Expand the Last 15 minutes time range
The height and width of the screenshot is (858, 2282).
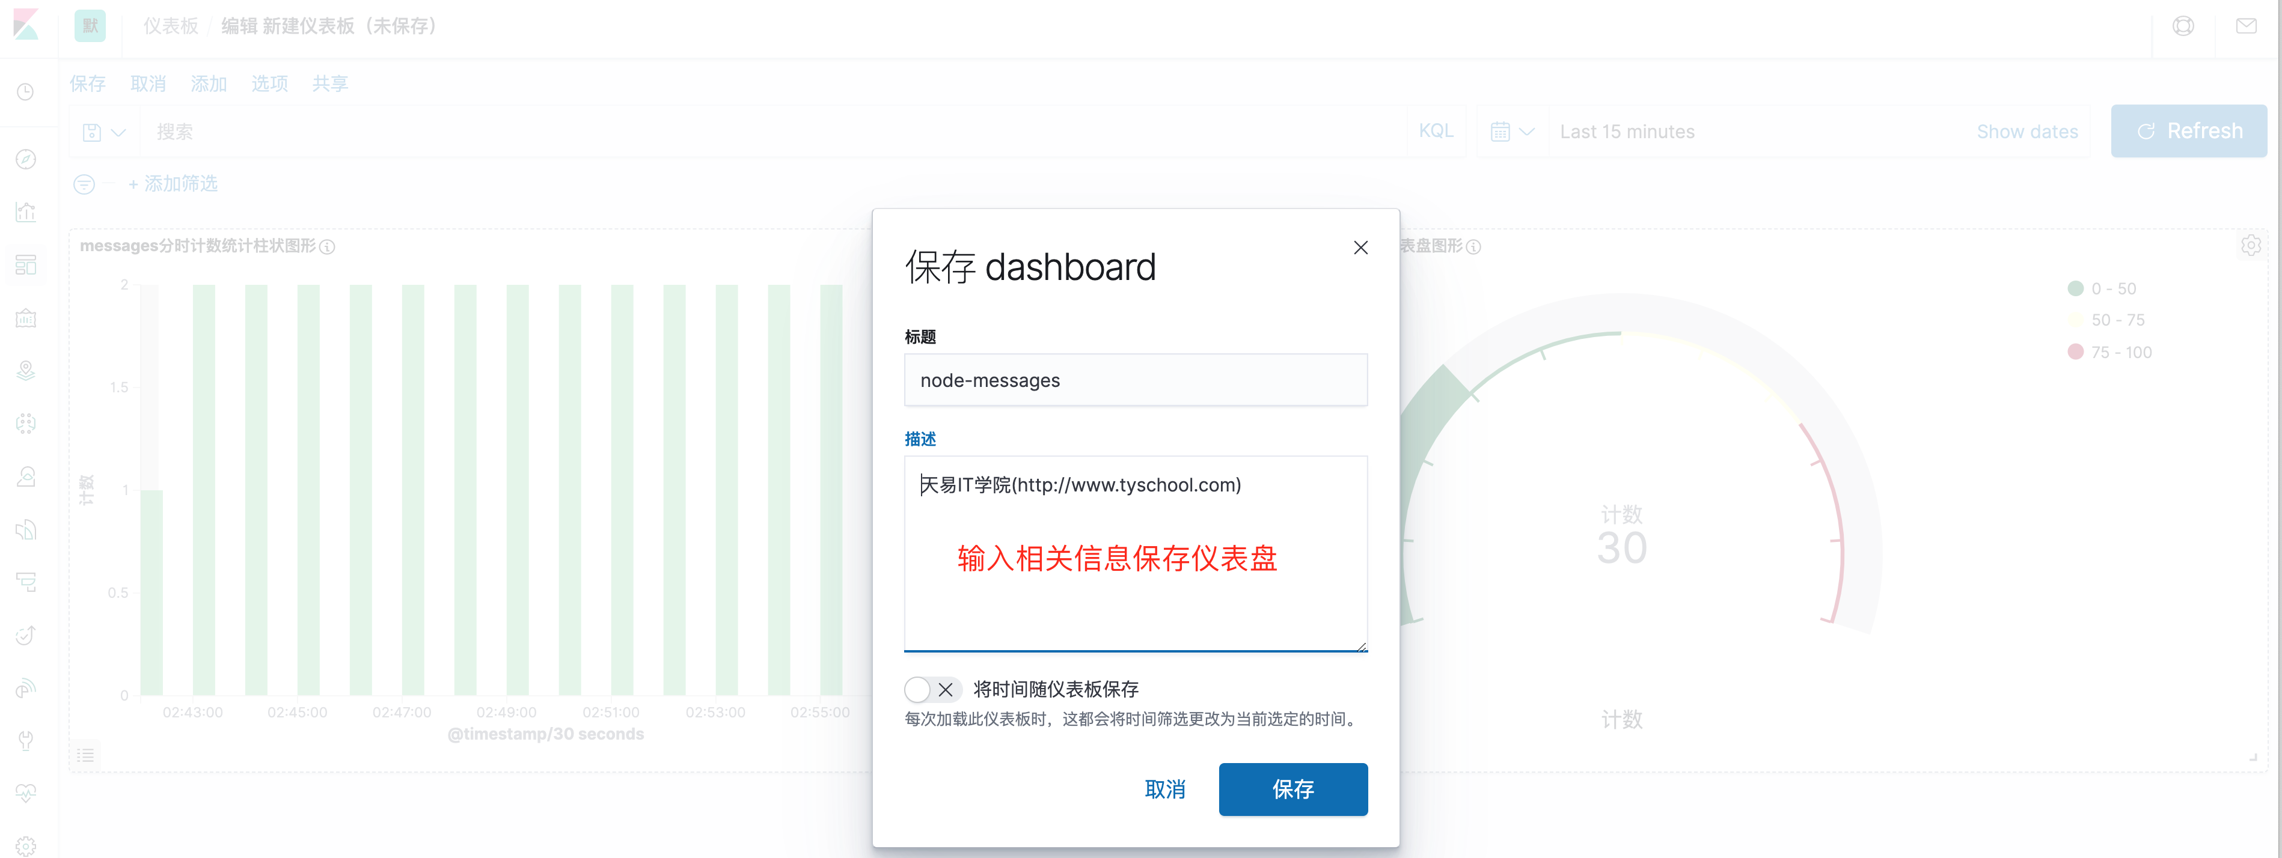1627,131
